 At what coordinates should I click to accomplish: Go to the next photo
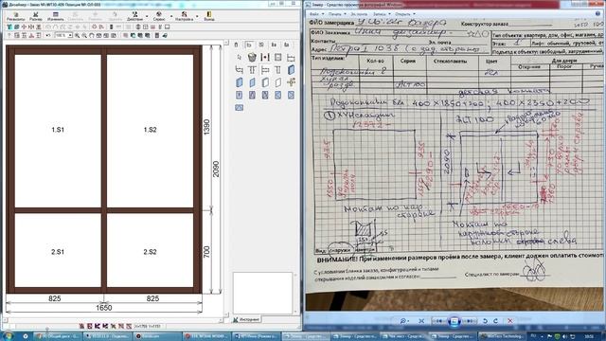(470, 321)
